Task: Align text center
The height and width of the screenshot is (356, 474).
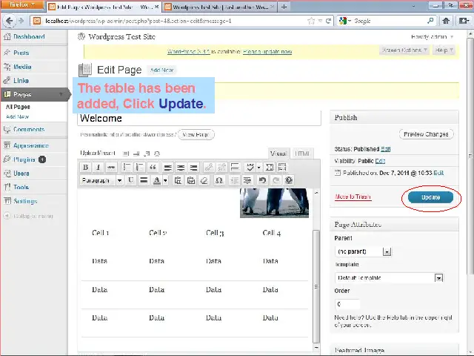Action: coord(181,167)
